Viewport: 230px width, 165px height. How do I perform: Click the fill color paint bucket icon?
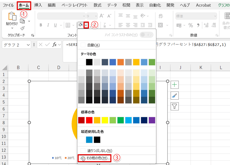tap(80, 25)
